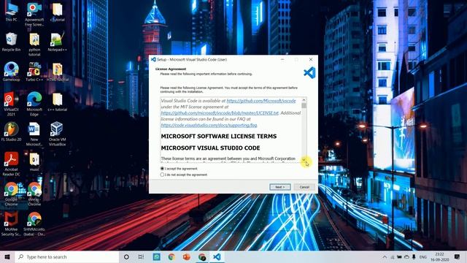Launch Microsoft Edge from the desktop
The width and height of the screenshot is (467, 263).
pos(34,104)
